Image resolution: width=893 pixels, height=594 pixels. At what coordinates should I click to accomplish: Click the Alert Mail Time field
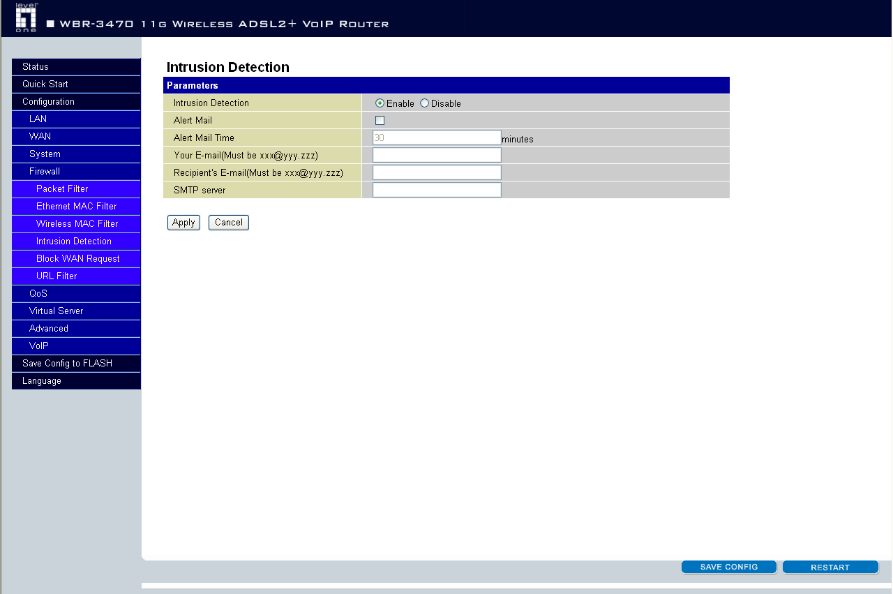click(x=437, y=138)
